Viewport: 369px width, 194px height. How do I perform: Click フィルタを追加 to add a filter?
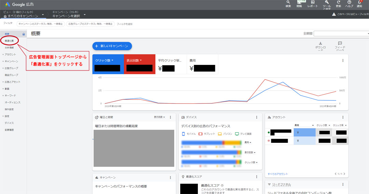coord(124,24)
